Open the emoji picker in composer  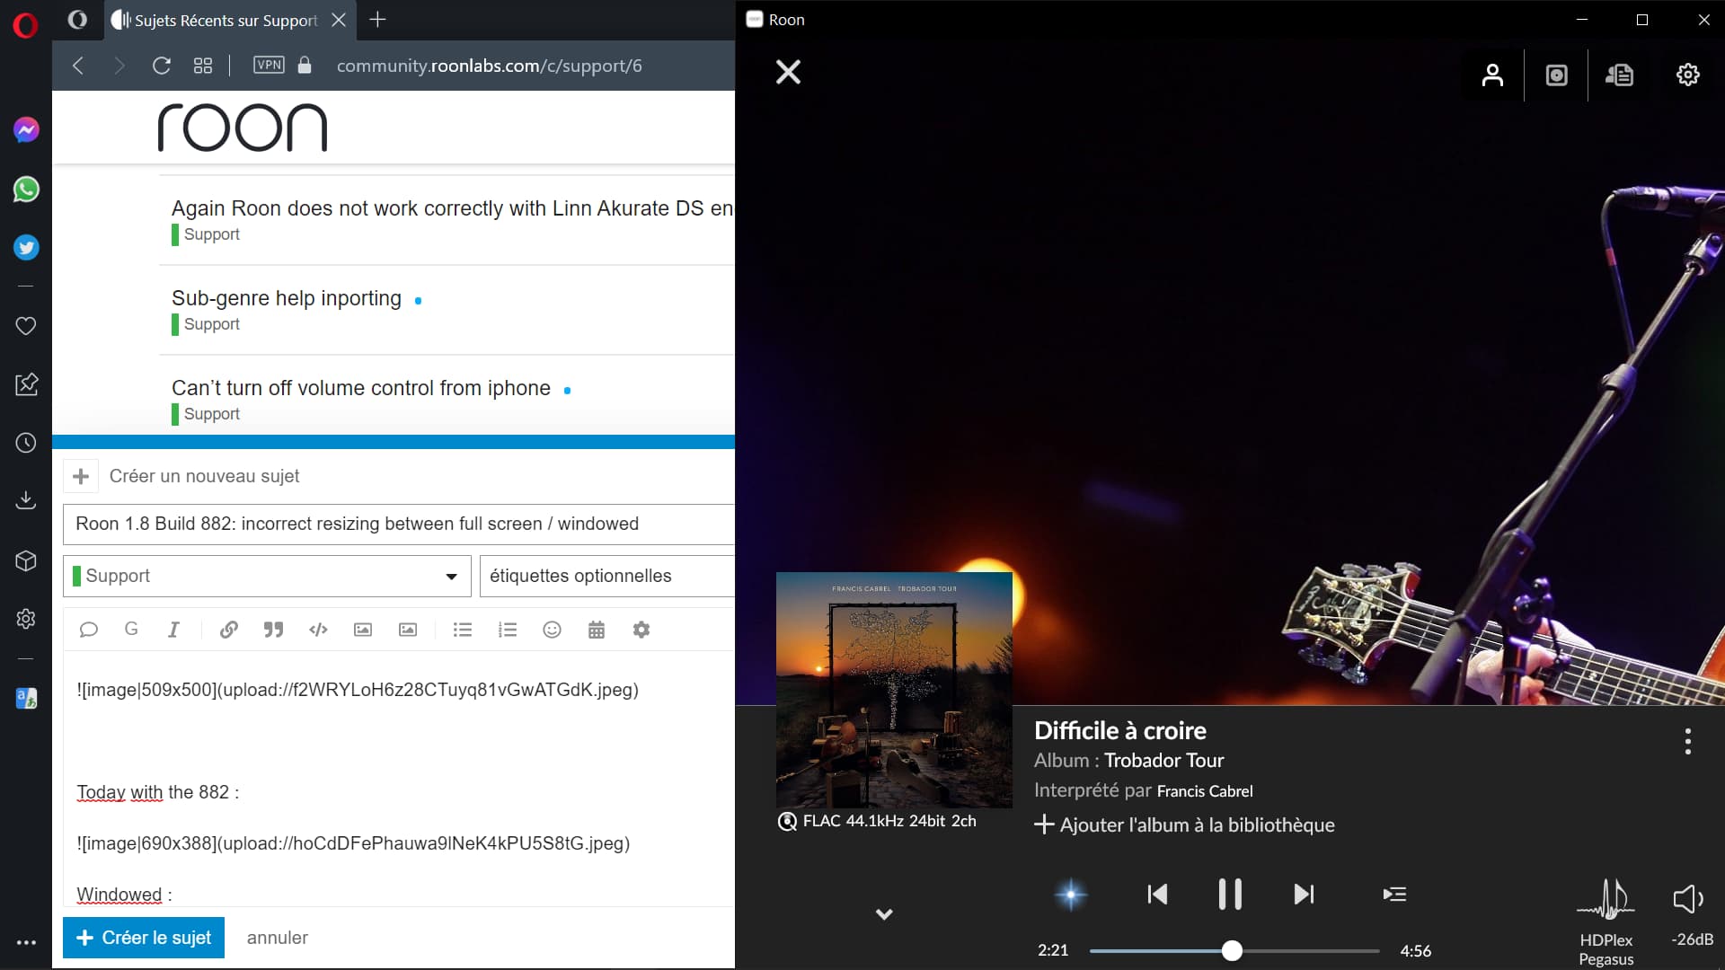[x=552, y=630]
